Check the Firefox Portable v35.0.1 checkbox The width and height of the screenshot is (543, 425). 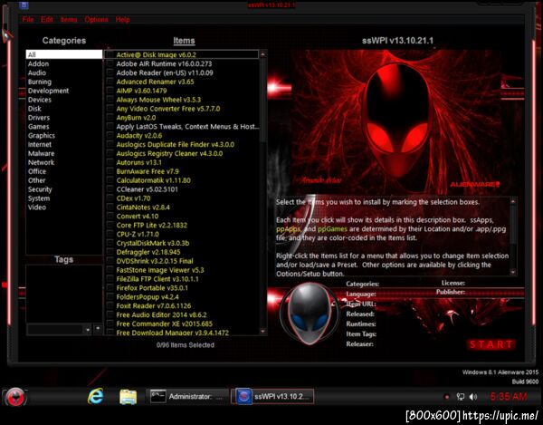coord(110,288)
